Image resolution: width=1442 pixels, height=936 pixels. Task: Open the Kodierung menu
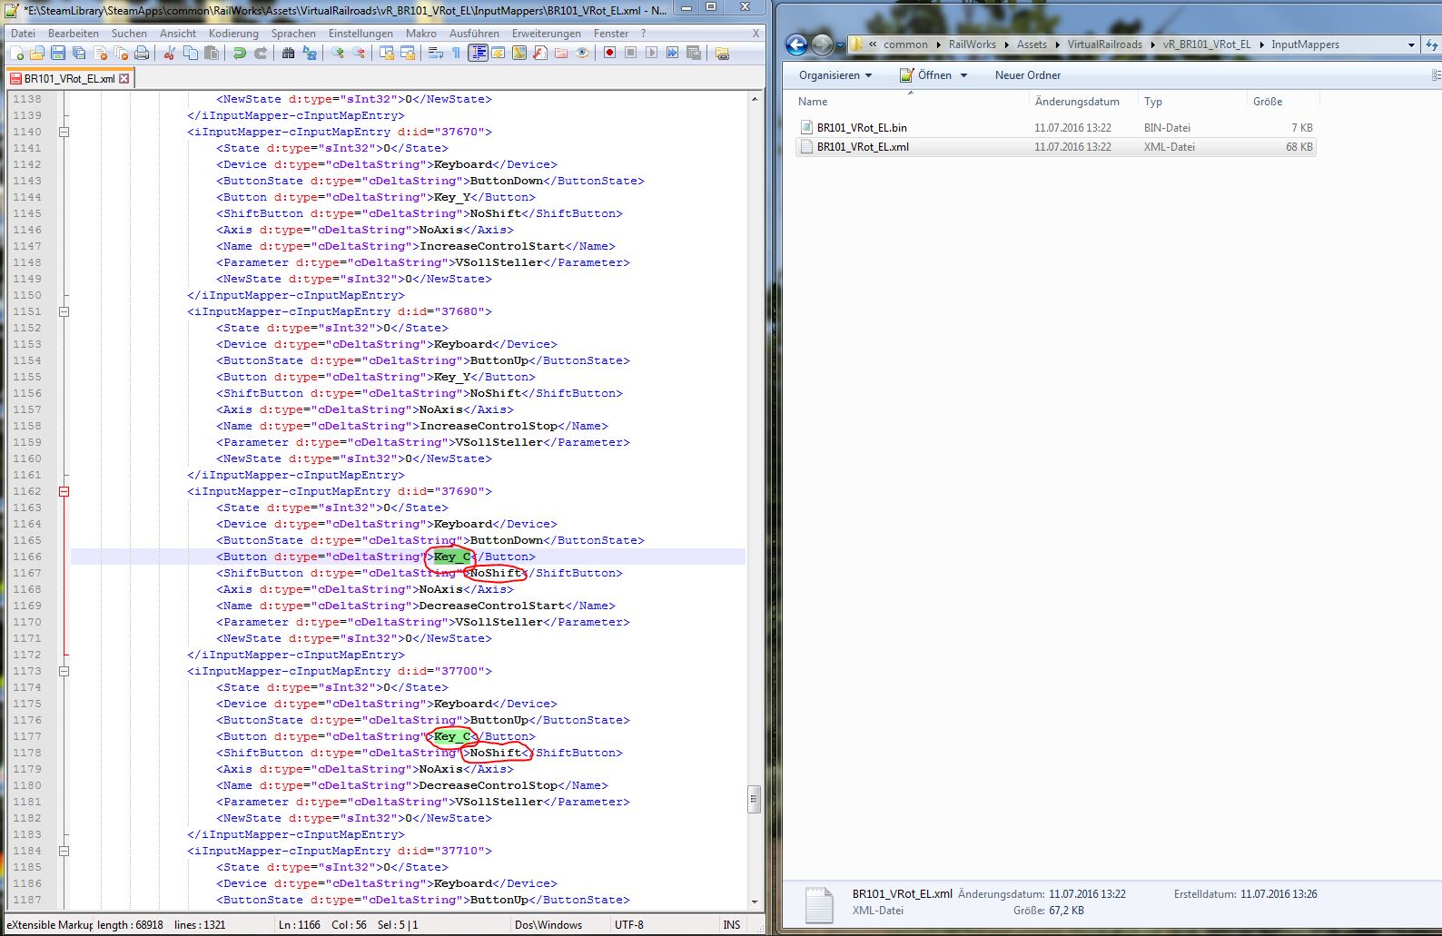232,34
